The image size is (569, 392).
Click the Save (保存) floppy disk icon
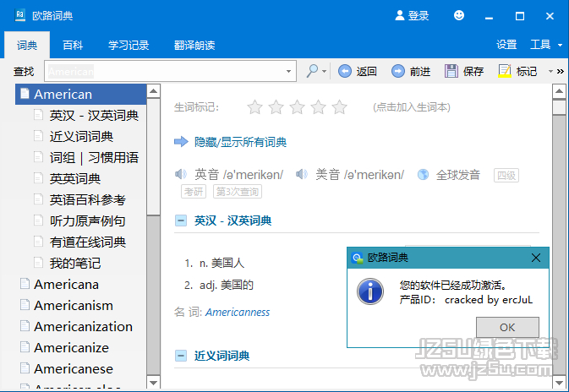point(451,71)
